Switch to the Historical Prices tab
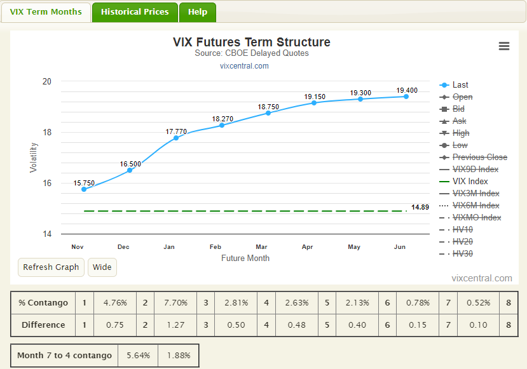This screenshot has width=527, height=369. (x=135, y=12)
